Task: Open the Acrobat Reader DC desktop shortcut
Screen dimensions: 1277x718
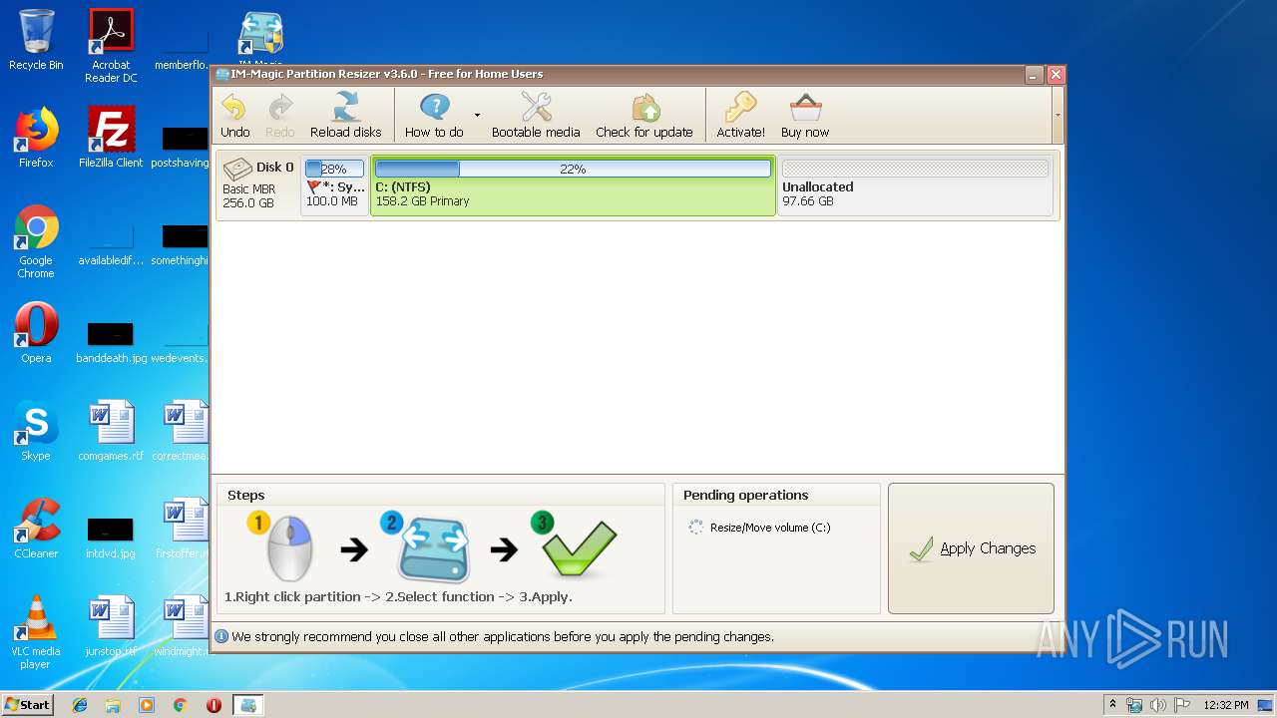Action: [111, 46]
